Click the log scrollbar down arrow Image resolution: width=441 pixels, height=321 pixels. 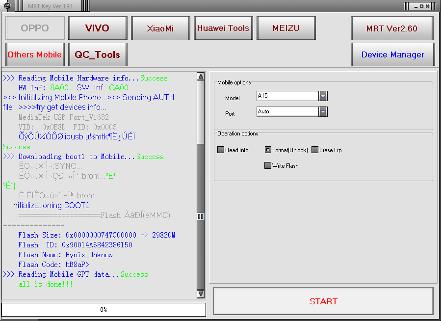[x=201, y=294]
